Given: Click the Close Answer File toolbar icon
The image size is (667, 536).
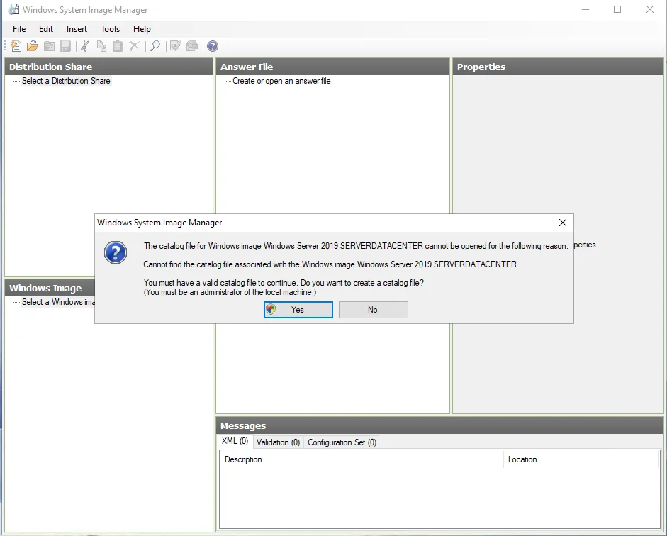Looking at the screenshot, I should pyautogui.click(x=49, y=46).
